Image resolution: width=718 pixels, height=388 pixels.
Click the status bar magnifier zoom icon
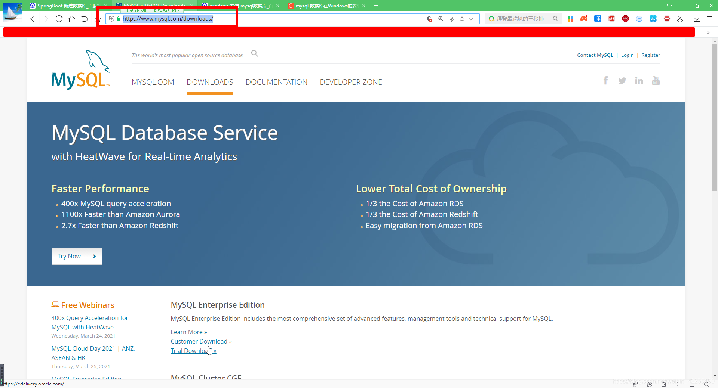click(706, 384)
